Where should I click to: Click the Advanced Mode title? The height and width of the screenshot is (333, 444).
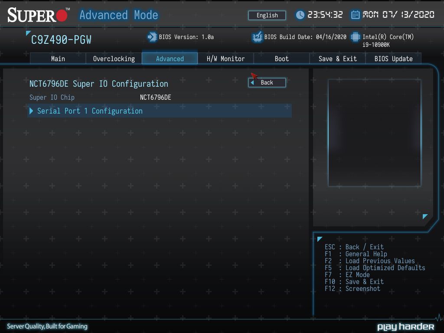[x=119, y=15]
